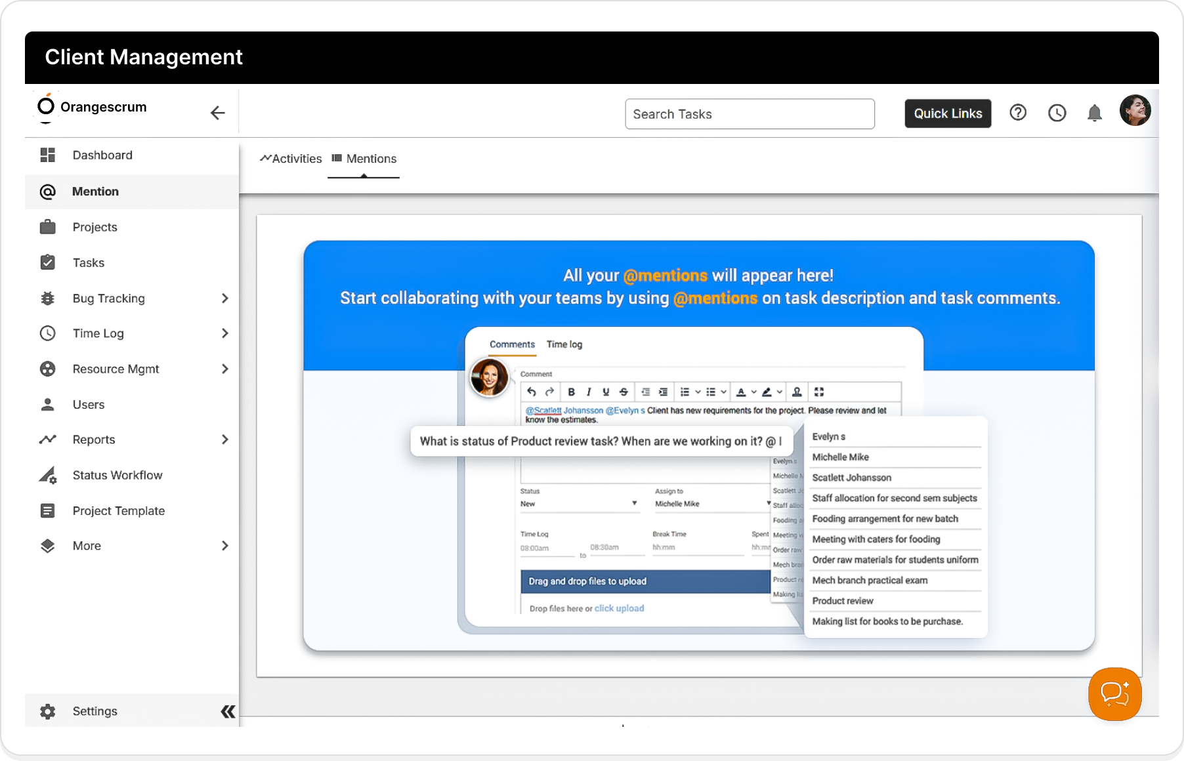Click the Product review status comment box
The image size is (1184, 761).
601,442
